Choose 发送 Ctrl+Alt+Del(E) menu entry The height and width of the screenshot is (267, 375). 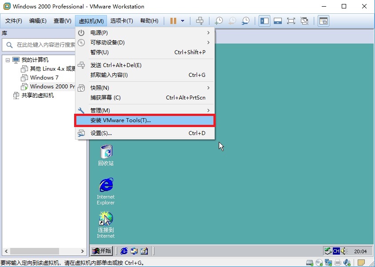(x=145, y=65)
